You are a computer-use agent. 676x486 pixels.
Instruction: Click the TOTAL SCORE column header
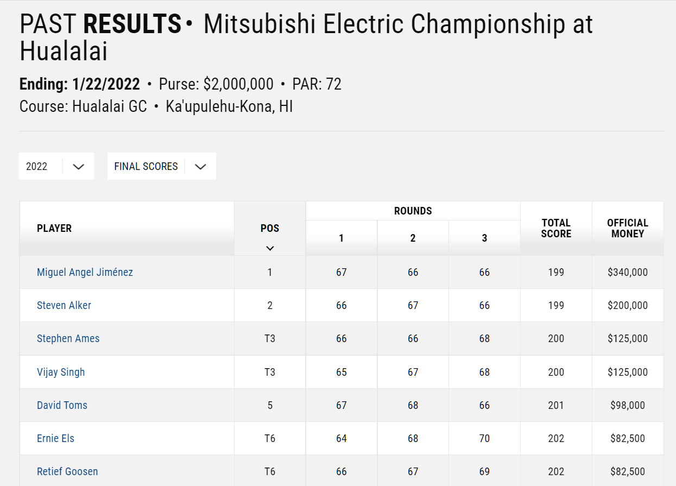[555, 228]
